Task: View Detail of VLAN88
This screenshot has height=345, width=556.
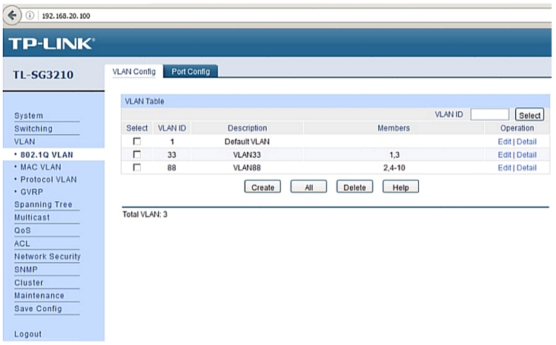Action: pyautogui.click(x=526, y=168)
